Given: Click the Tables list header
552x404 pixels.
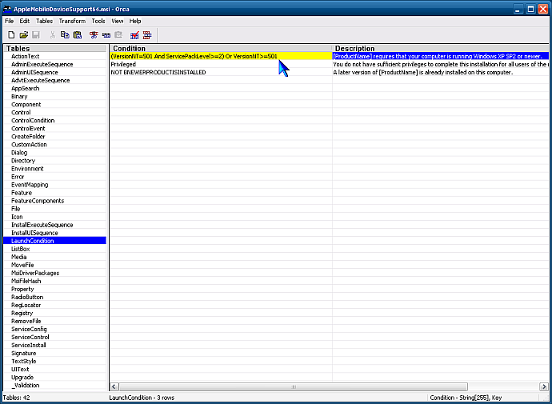Looking at the screenshot, I should point(54,49).
